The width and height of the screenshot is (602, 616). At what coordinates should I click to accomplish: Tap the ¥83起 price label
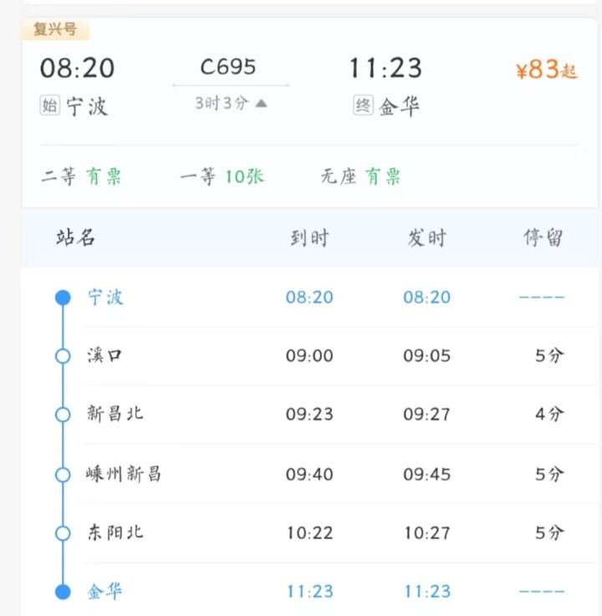[x=547, y=70]
